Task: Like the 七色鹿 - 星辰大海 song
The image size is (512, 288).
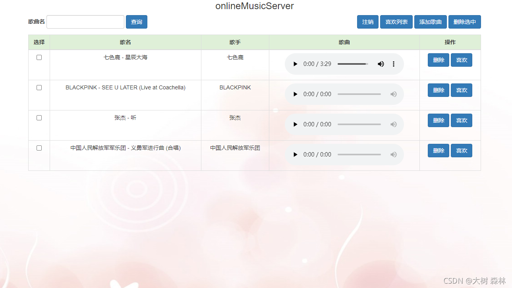Action: tap(462, 60)
